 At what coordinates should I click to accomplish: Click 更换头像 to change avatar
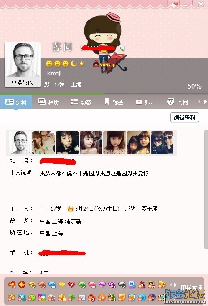coord(22,83)
